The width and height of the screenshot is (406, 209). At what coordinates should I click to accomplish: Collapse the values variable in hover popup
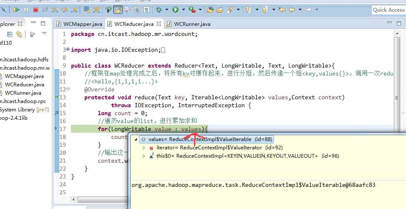135,139
